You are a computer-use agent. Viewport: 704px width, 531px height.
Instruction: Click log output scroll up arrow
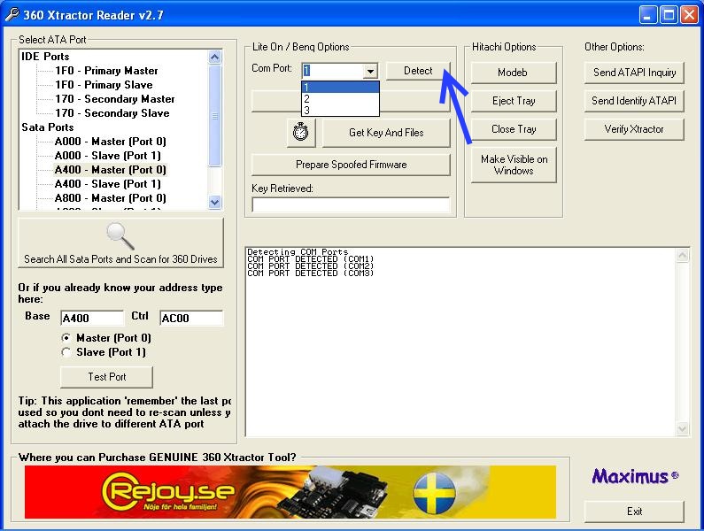tap(682, 256)
